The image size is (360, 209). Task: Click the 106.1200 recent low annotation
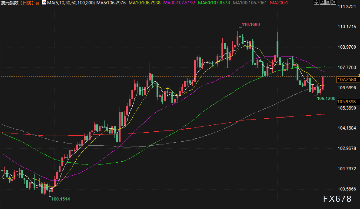pos(326,98)
